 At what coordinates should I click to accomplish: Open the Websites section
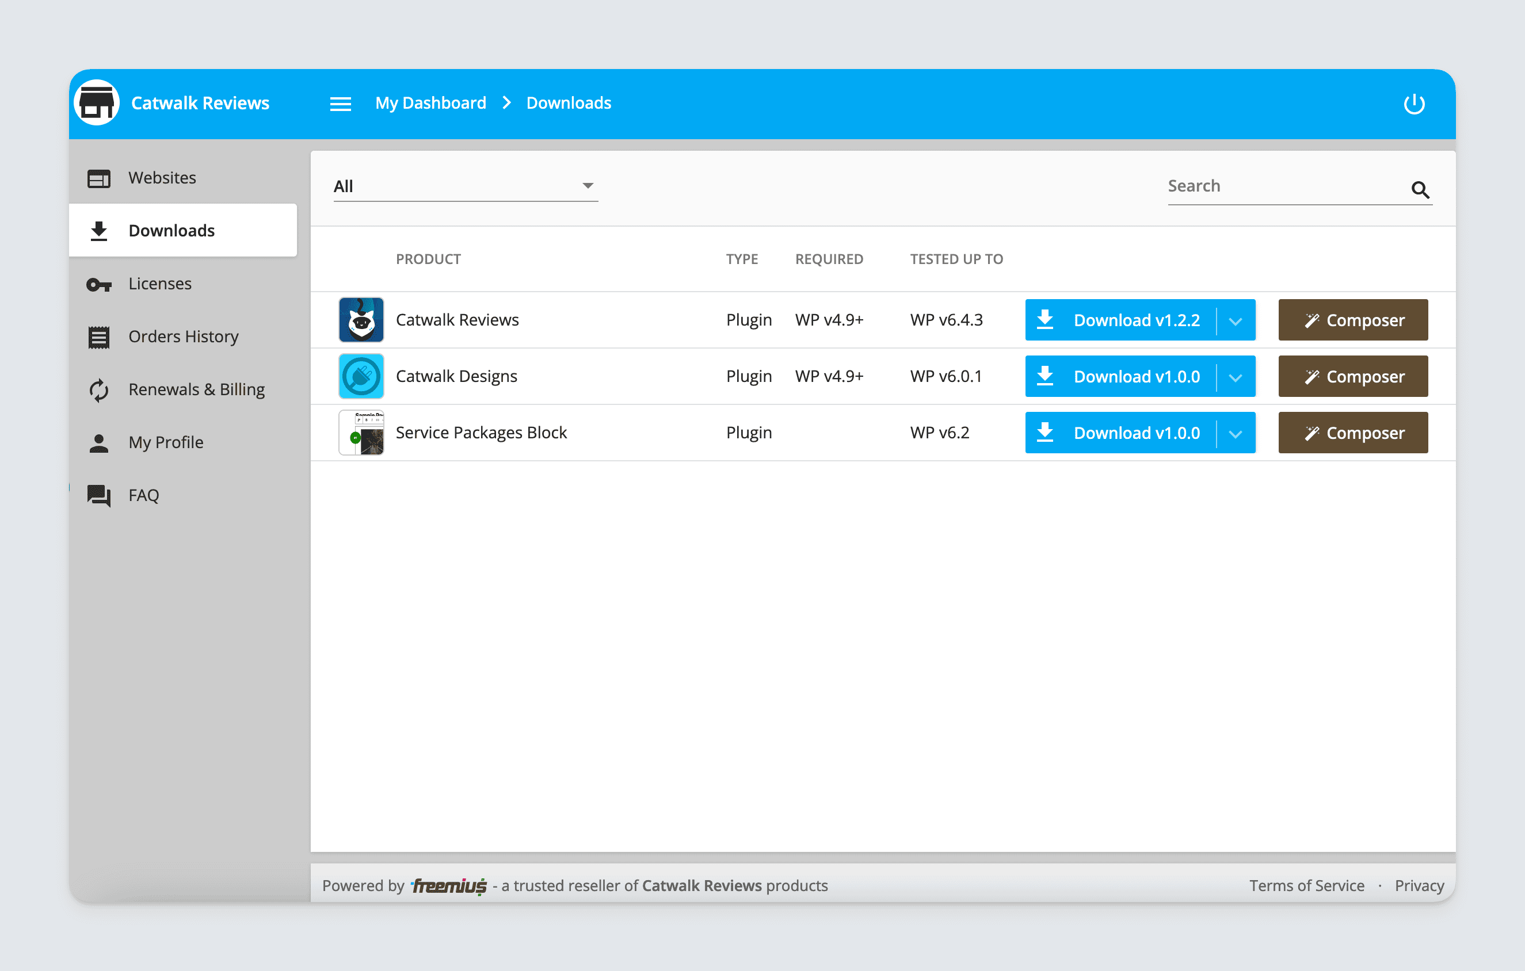(x=183, y=178)
